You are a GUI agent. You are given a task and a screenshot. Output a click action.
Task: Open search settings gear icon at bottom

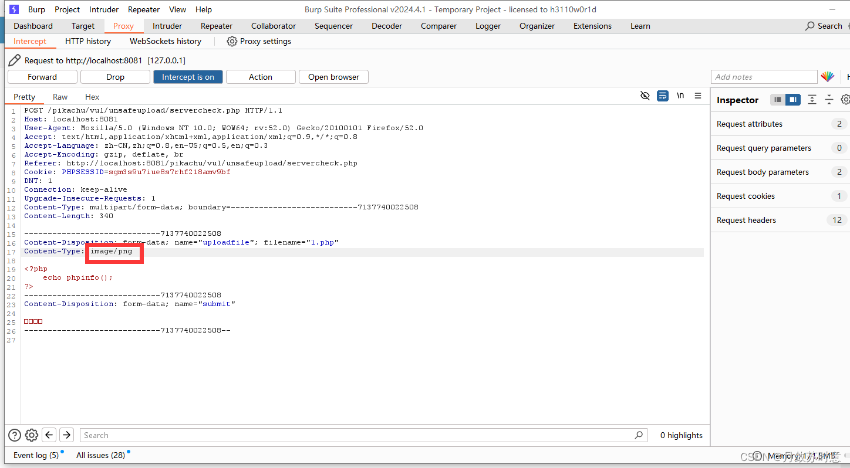pyautogui.click(x=32, y=435)
